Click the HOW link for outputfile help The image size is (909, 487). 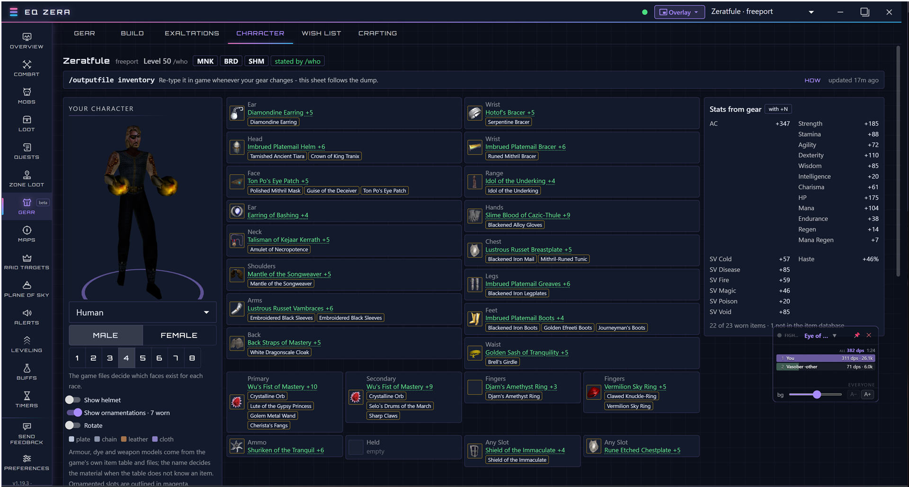point(812,80)
